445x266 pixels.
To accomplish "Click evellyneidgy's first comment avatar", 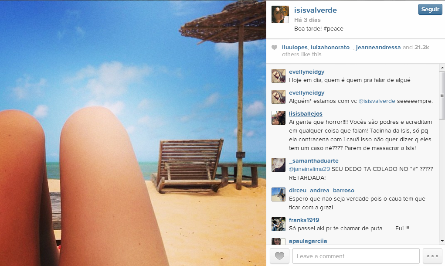I will pyautogui.click(x=279, y=76).
